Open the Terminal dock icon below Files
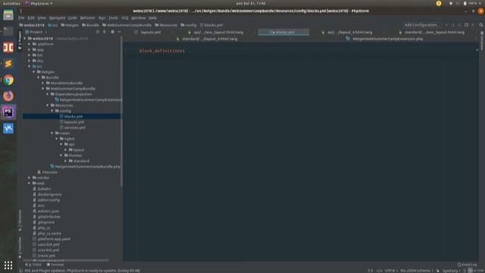Image resolution: width=485 pixels, height=273 pixels. point(8,31)
